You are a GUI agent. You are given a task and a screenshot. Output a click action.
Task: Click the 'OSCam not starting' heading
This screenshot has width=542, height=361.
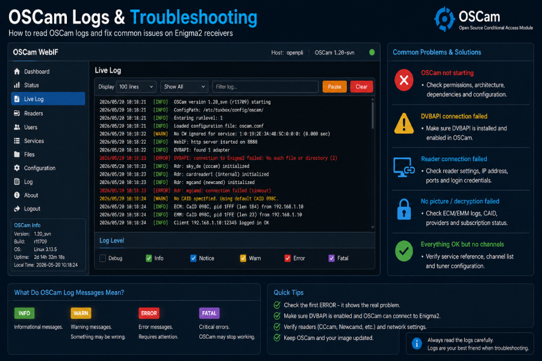tap(447, 73)
